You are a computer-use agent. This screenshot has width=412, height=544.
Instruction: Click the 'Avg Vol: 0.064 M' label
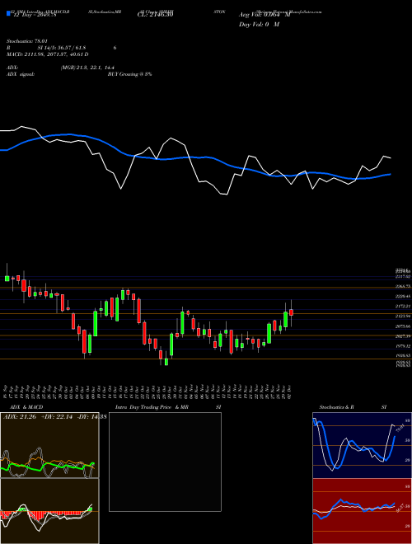(x=265, y=15)
